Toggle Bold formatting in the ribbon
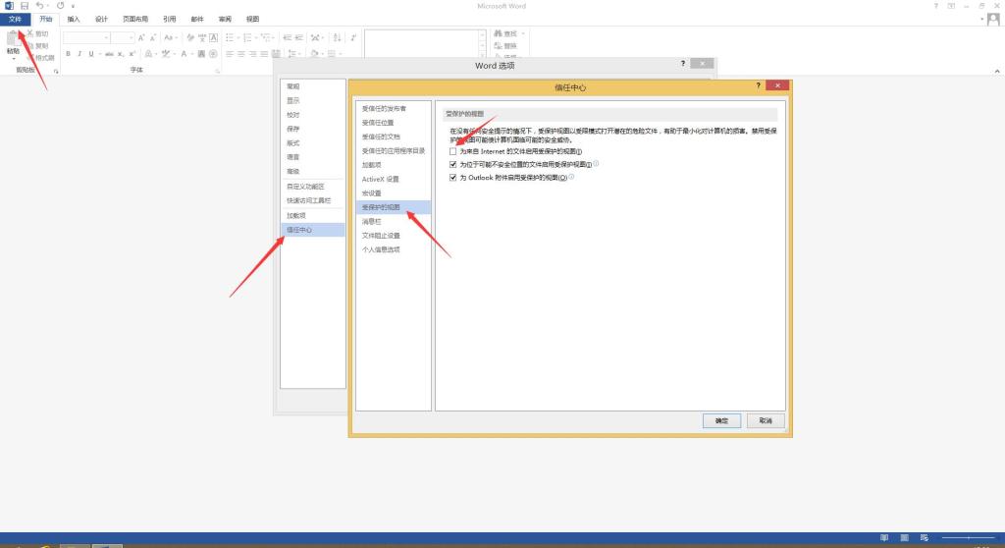The height and width of the screenshot is (548, 1005). (69, 54)
